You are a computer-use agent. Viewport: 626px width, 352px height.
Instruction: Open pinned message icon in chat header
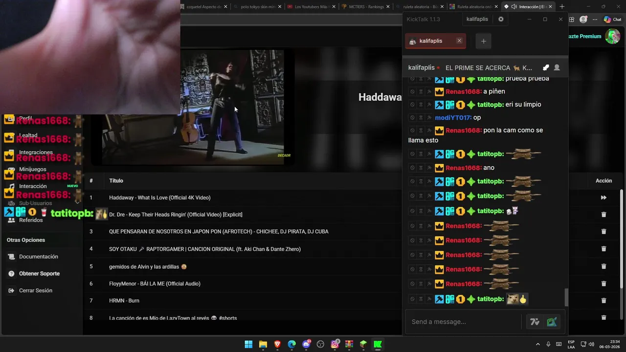tap(546, 67)
